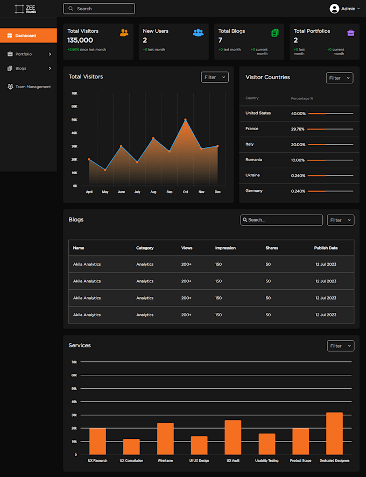Click the Aug data point on visitors chart
The width and height of the screenshot is (366, 477).
[153, 138]
